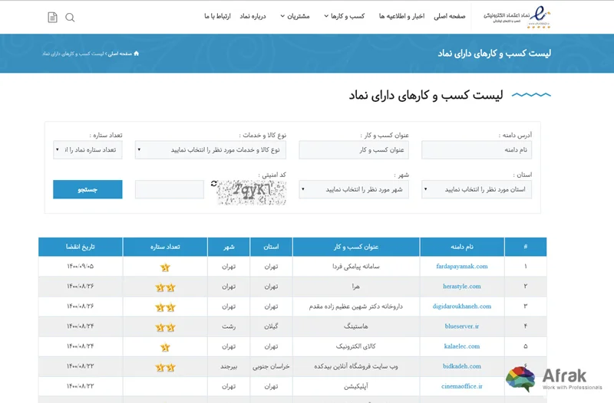Click the stars in digidaroukhaneh.com row
The width and height of the screenshot is (614, 403).
coord(165,308)
